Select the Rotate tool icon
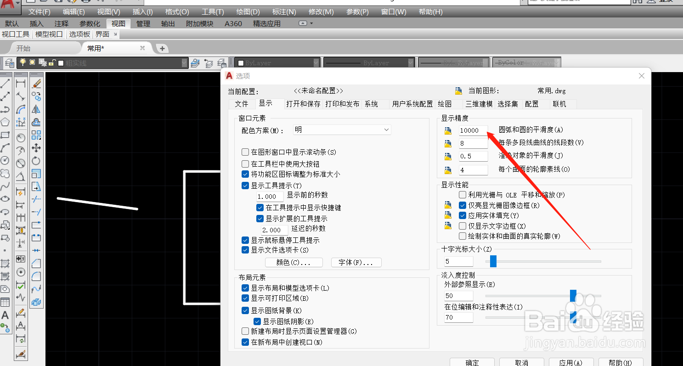Screen dimensions: 683x366 pos(37,161)
